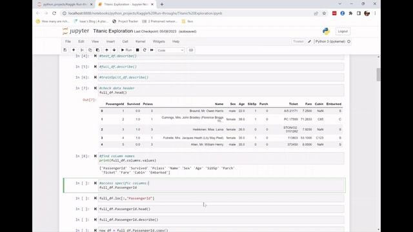Click the page vertical scrollbar thumb
The height and width of the screenshot is (232, 413).
(379, 75)
